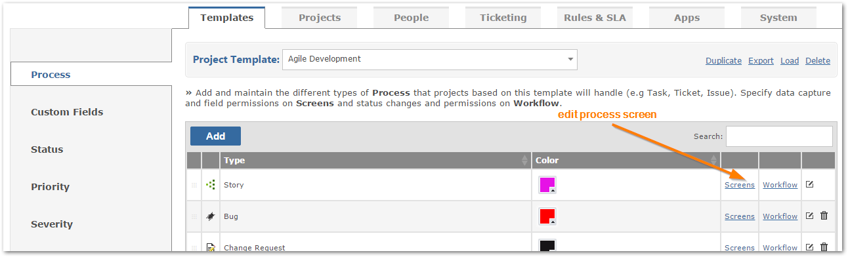Open the Project Template dropdown
The height and width of the screenshot is (257, 848).
[430, 59]
